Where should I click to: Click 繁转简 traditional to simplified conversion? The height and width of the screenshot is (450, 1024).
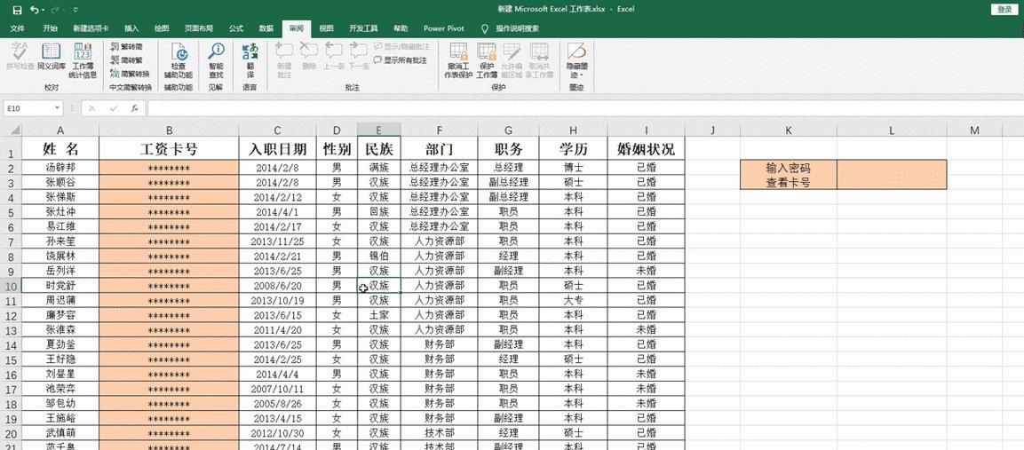[x=130, y=47]
